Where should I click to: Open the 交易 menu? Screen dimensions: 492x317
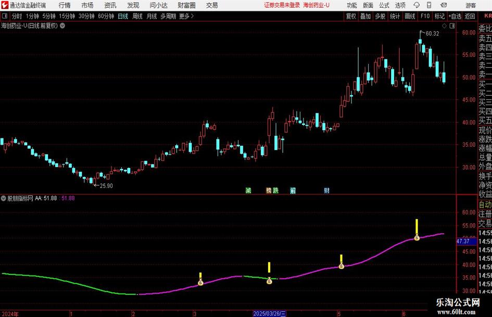[212, 5]
